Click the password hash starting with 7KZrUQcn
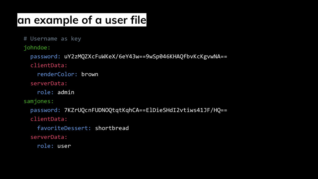The height and width of the screenshot is (179, 318). click(x=146, y=110)
